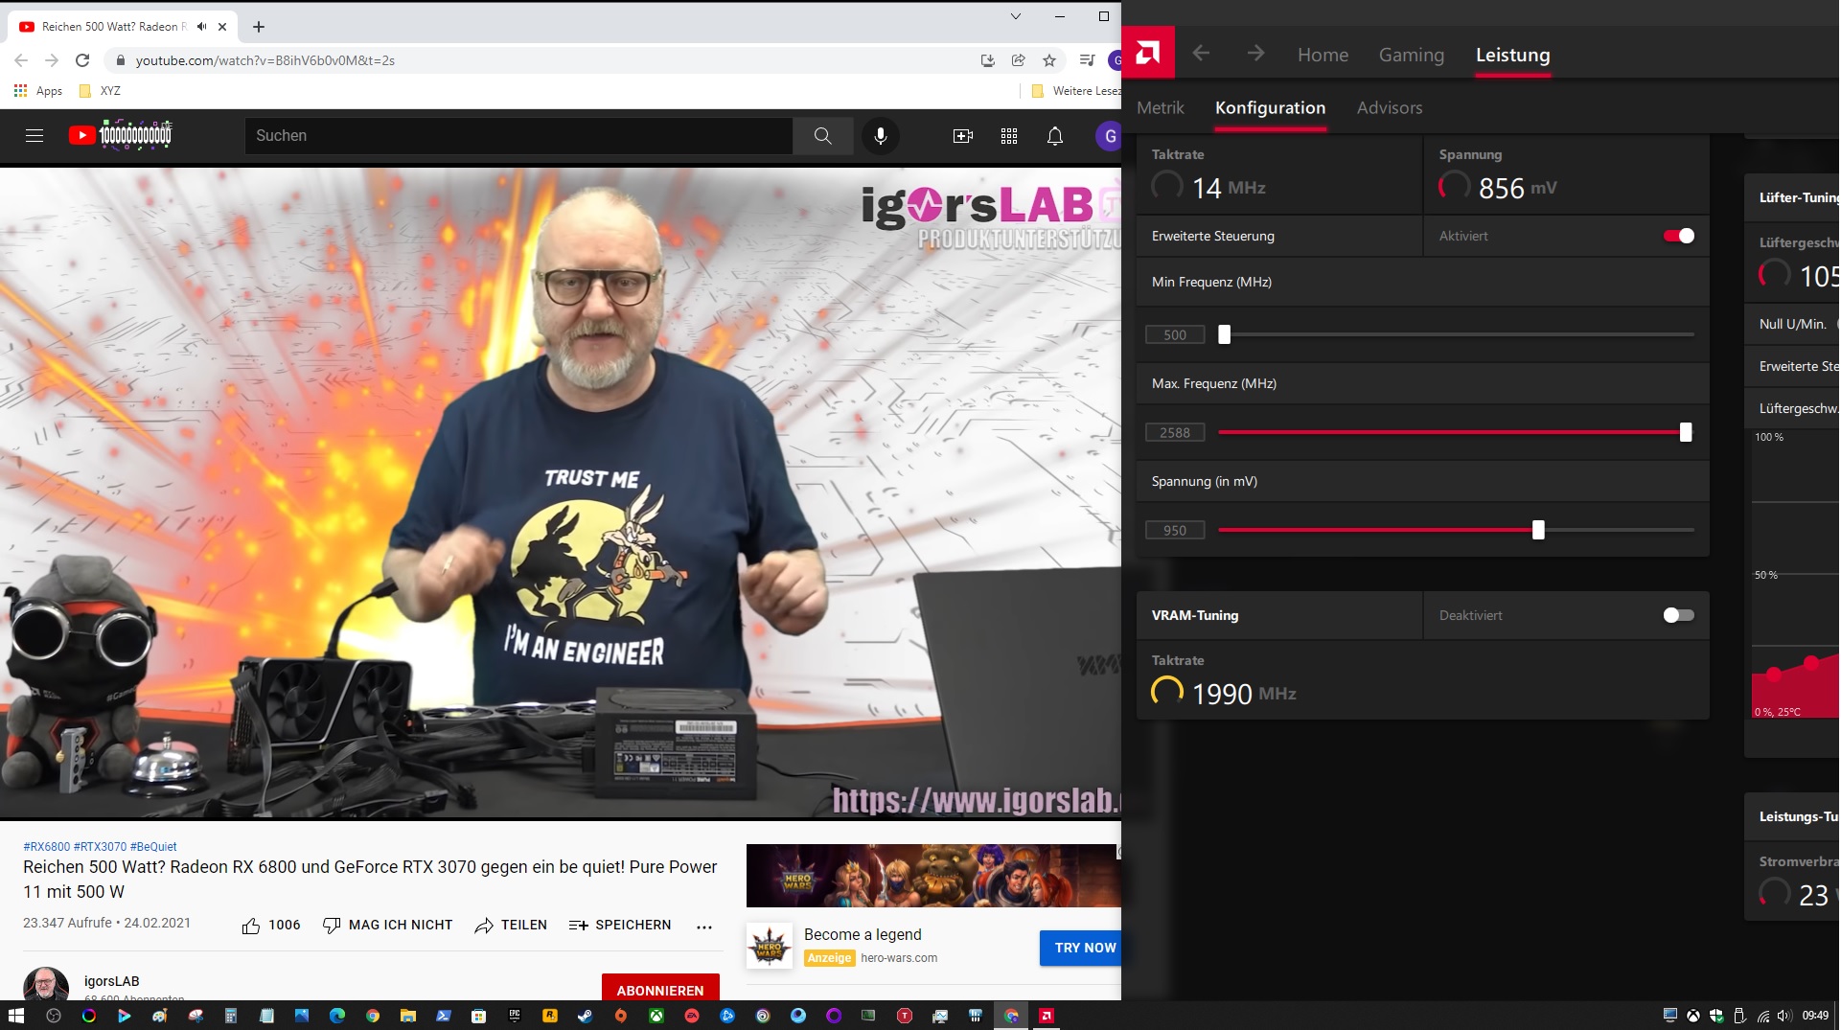
Task: Start voice search with the microphone icon
Action: click(880, 136)
